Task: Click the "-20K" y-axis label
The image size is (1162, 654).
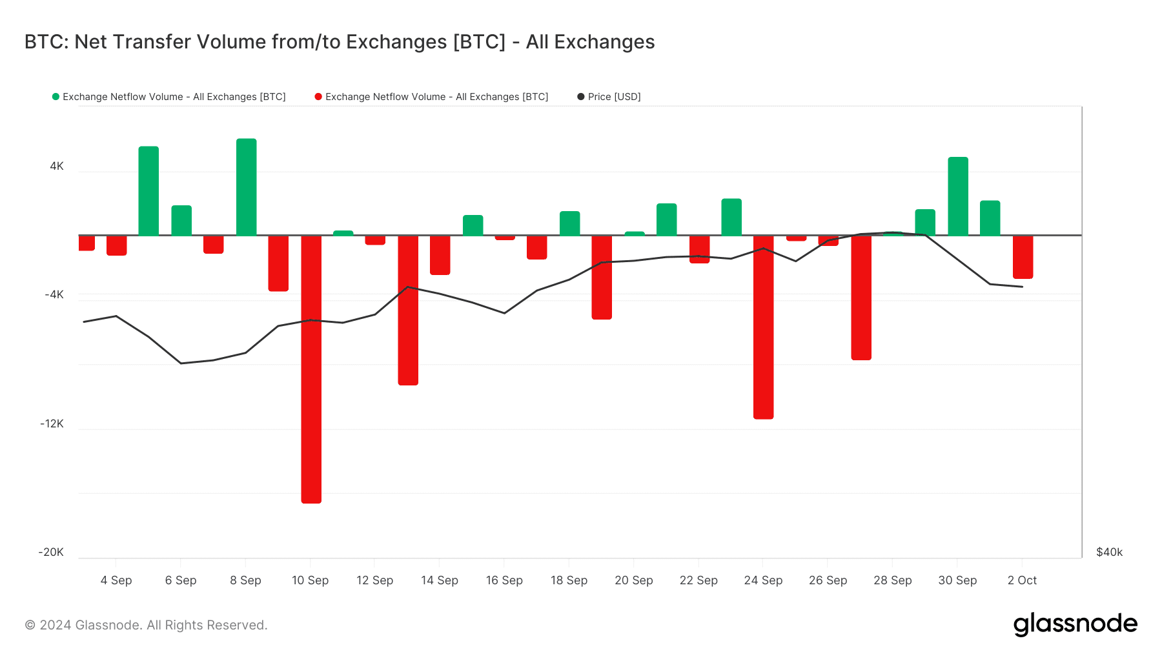Action: click(51, 552)
